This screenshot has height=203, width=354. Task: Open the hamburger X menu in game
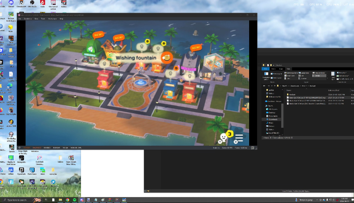[x=238, y=138]
